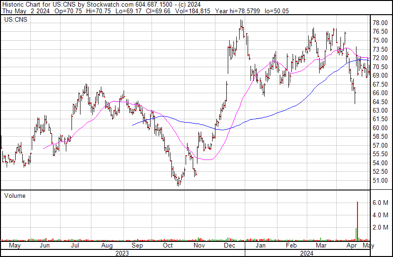393x257 pixels.
Task: Click the 2.0 M volume axis label
Action: coord(381,227)
